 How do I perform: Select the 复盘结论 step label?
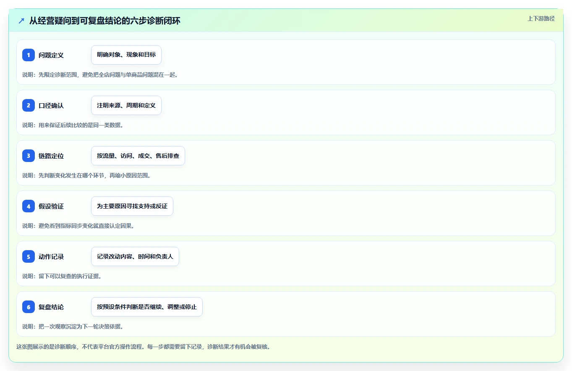point(51,307)
